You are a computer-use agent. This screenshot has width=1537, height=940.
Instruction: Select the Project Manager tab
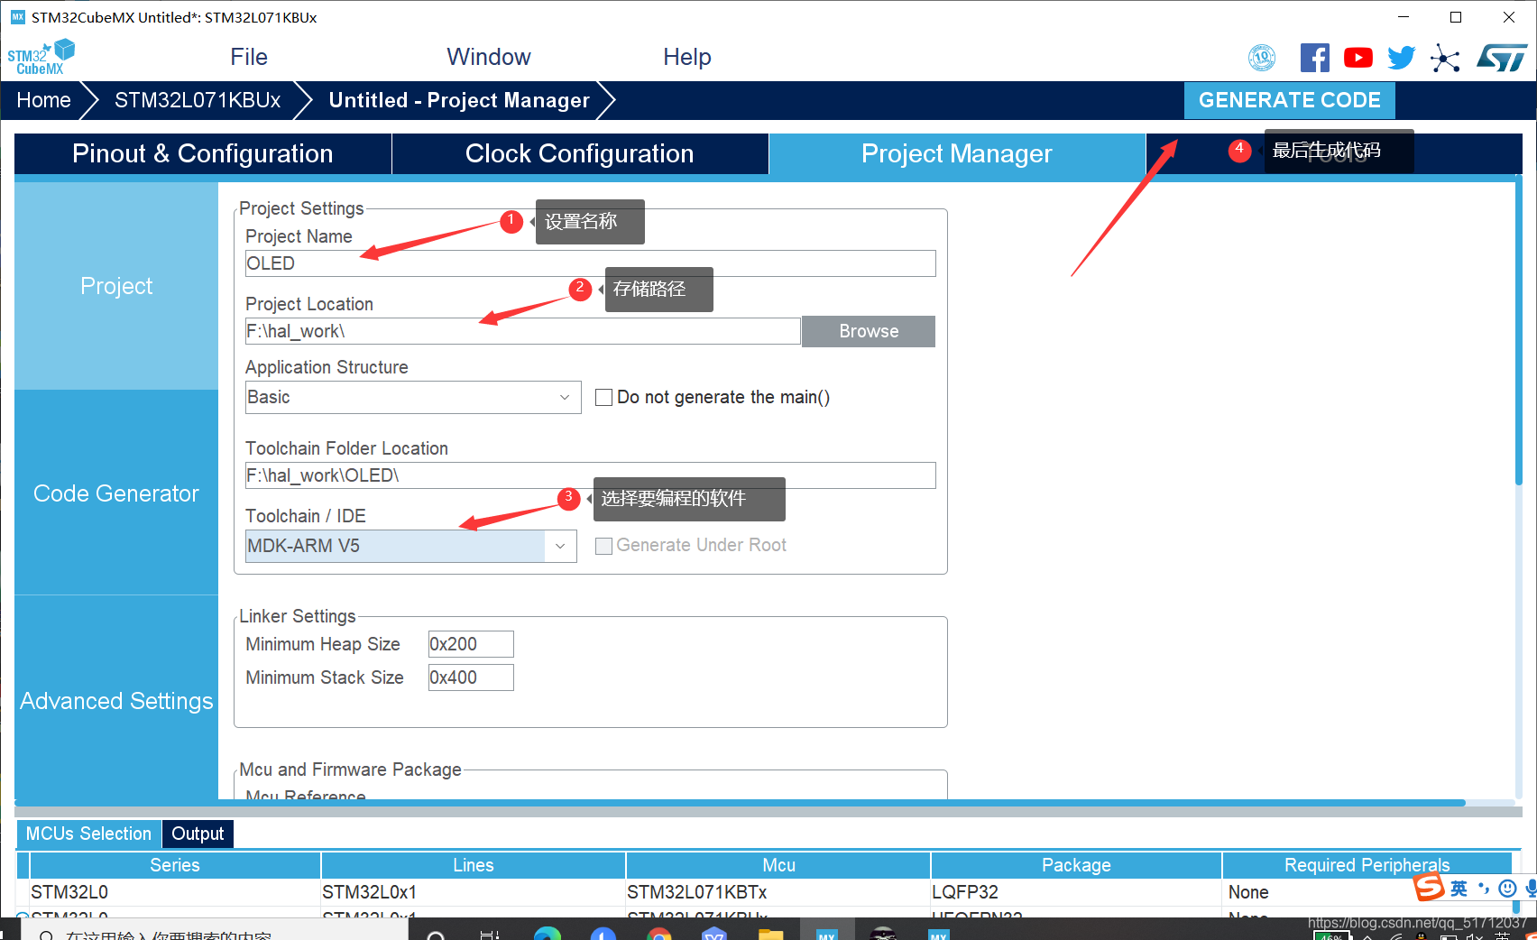pyautogui.click(x=957, y=153)
